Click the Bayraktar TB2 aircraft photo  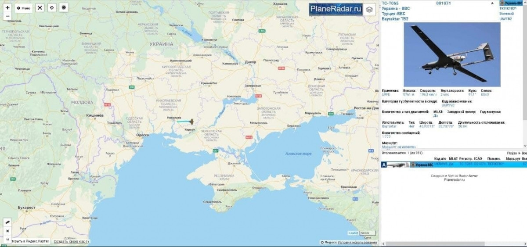point(452,54)
